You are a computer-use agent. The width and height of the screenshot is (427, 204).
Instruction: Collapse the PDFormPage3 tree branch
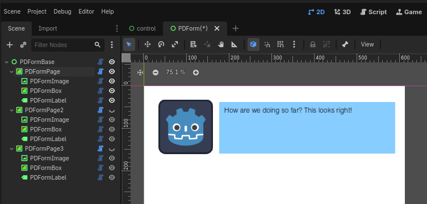(x=12, y=149)
